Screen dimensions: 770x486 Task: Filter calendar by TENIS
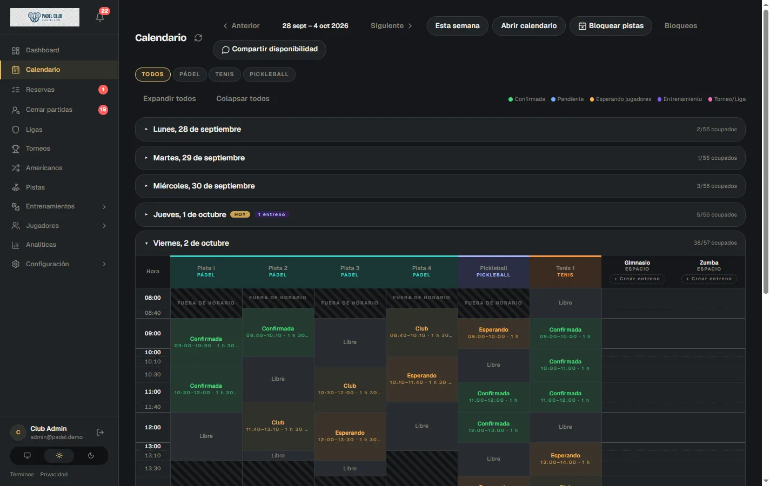[225, 75]
